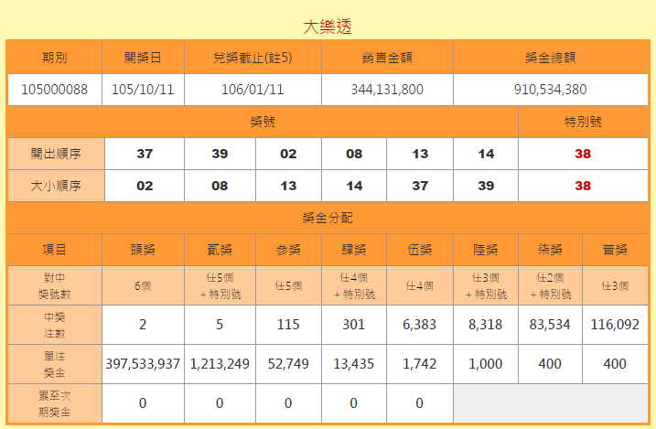Click the 肆獎 column header
The height and width of the screenshot is (429, 656).
click(x=354, y=250)
